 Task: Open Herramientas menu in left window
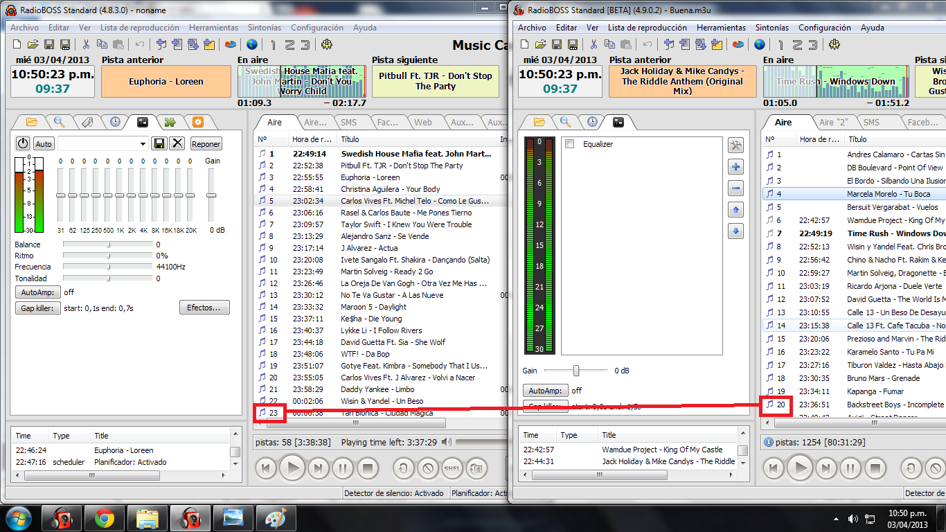tap(213, 28)
